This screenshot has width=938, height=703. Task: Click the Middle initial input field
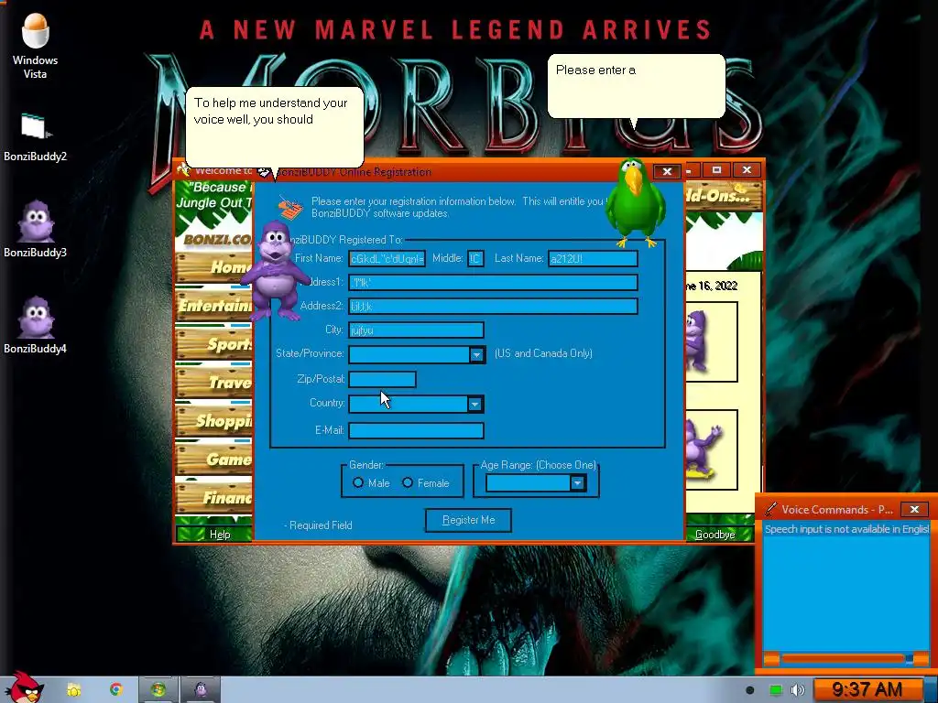(x=475, y=259)
